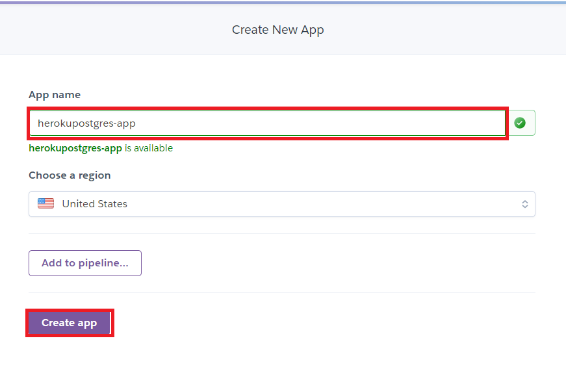Click the bold green herokupostgres-app availability text

click(x=75, y=148)
